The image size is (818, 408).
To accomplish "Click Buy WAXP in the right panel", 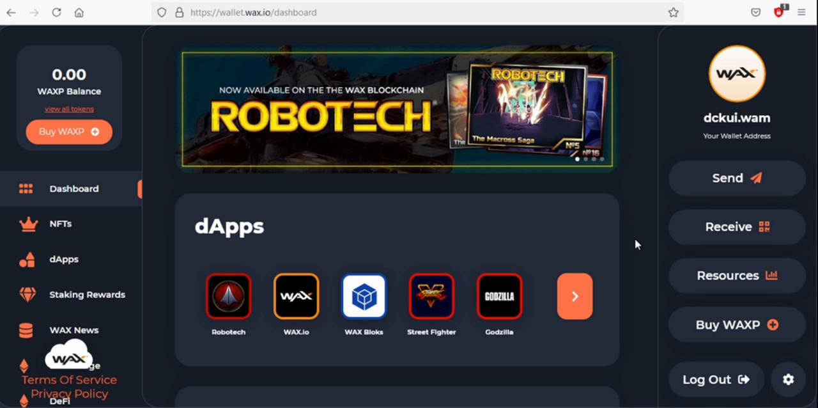I will pos(737,324).
